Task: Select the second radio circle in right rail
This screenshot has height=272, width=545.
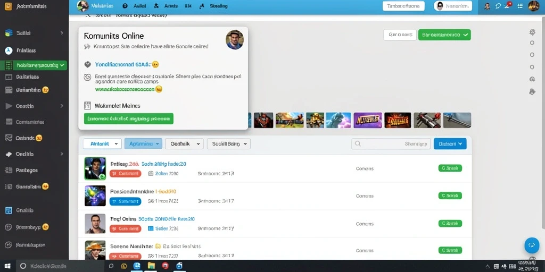Action: 532,55
